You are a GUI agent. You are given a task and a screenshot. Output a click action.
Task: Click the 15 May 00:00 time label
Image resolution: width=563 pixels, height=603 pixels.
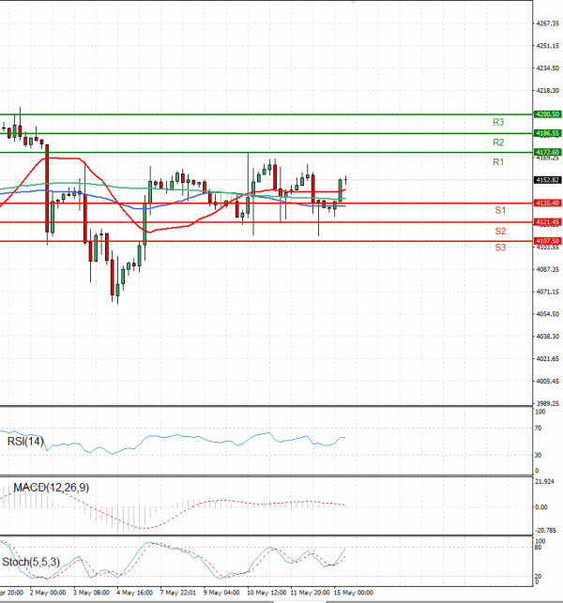[353, 593]
